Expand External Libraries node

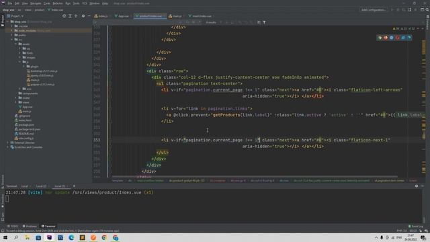tap(7, 143)
